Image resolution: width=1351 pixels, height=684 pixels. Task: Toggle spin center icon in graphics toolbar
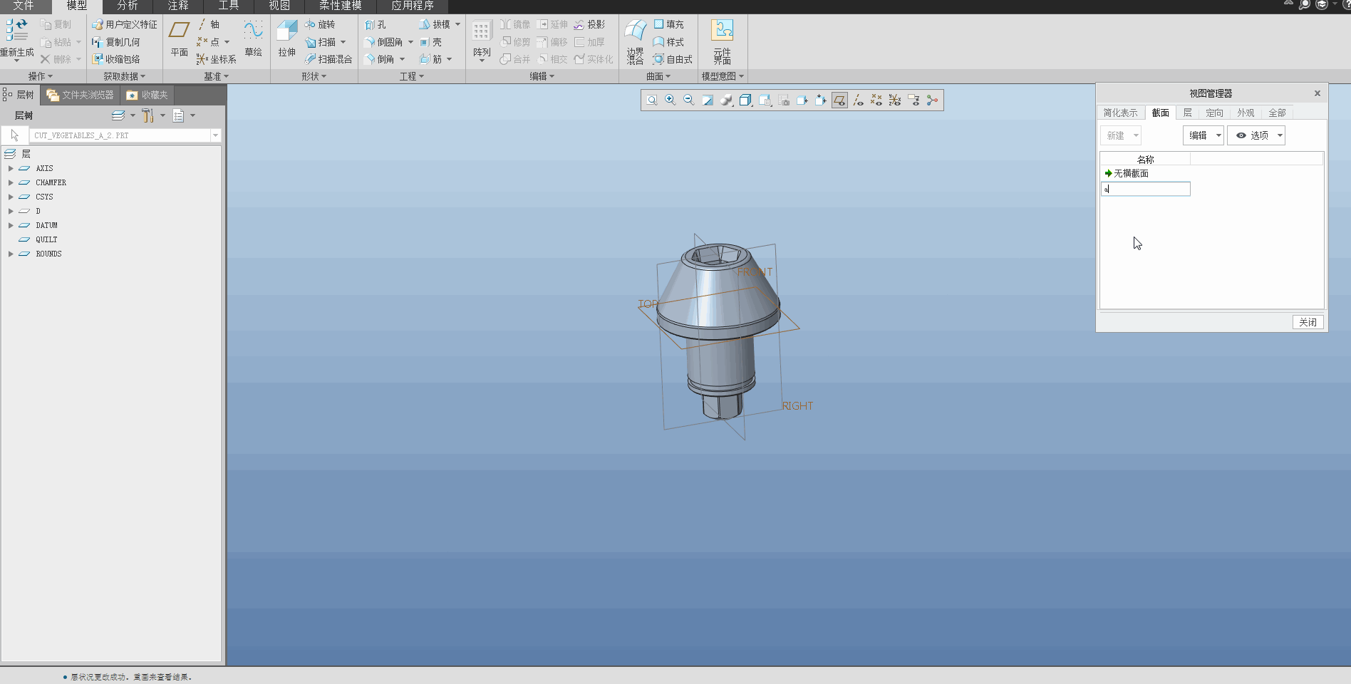932,100
